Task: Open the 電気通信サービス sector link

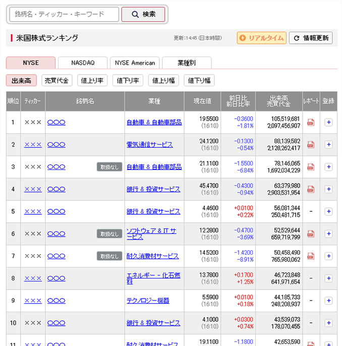Action: 149,145
